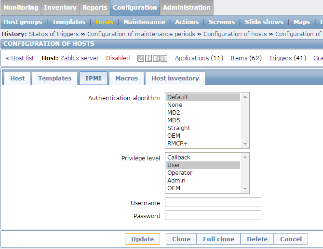Screen dimensions: 323x249
Task: Go back to Host list
Action: 23,58
